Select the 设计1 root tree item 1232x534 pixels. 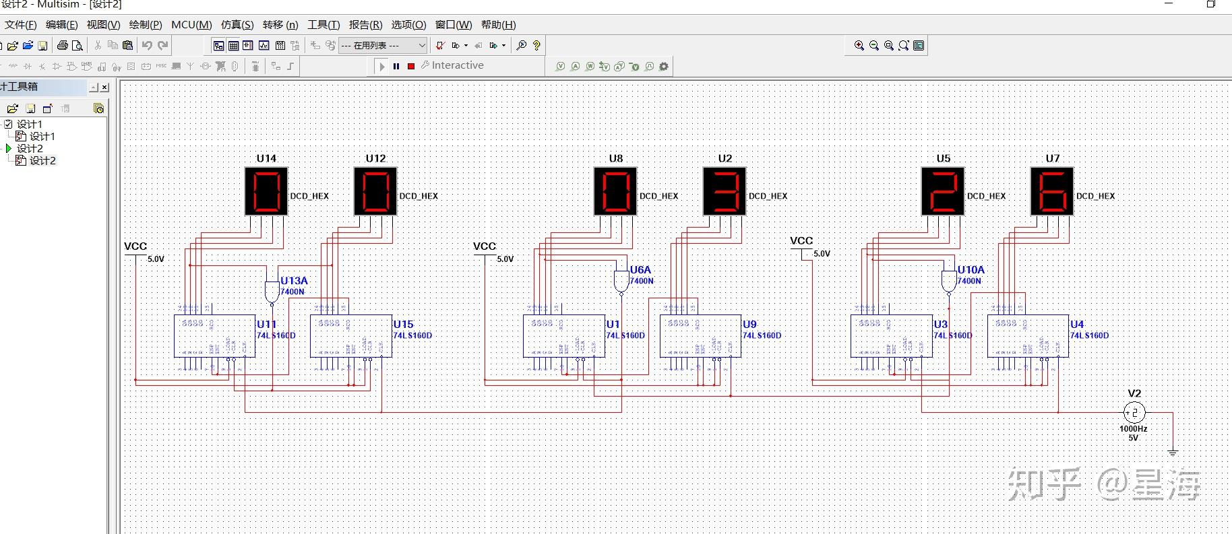[x=29, y=125]
